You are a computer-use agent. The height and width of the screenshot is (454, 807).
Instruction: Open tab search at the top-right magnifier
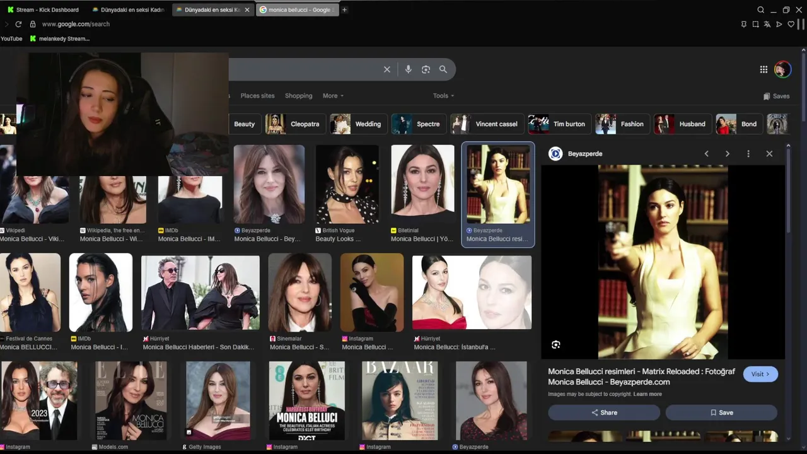pos(761,9)
